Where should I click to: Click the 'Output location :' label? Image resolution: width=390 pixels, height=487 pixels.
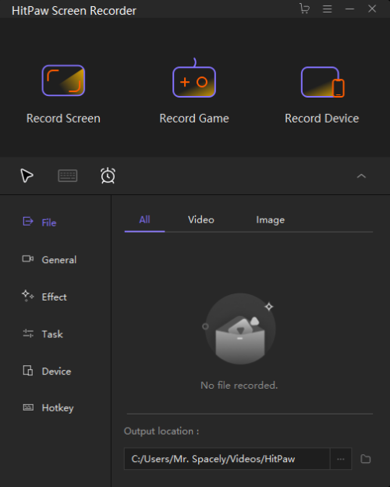pos(161,431)
